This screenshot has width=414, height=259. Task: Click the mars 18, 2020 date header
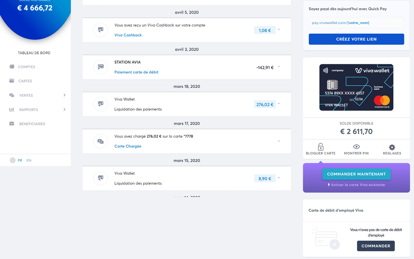click(187, 86)
